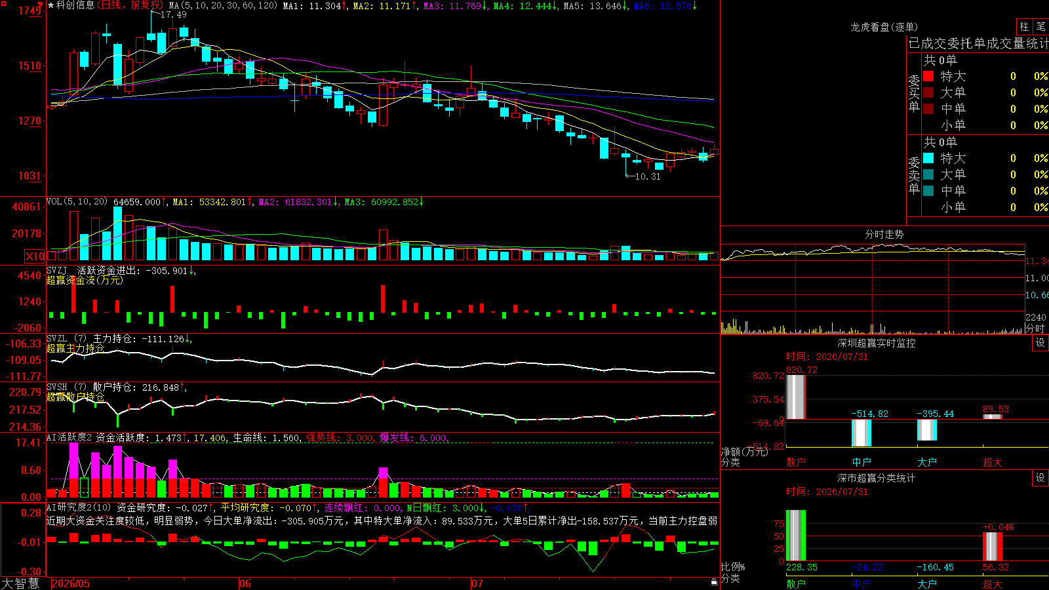Click the 56.32 value in 深市超赢分类统计
Viewport: 1049px width, 590px height.
(996, 567)
